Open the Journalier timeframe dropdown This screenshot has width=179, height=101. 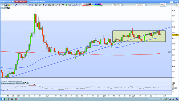coord(146,5)
